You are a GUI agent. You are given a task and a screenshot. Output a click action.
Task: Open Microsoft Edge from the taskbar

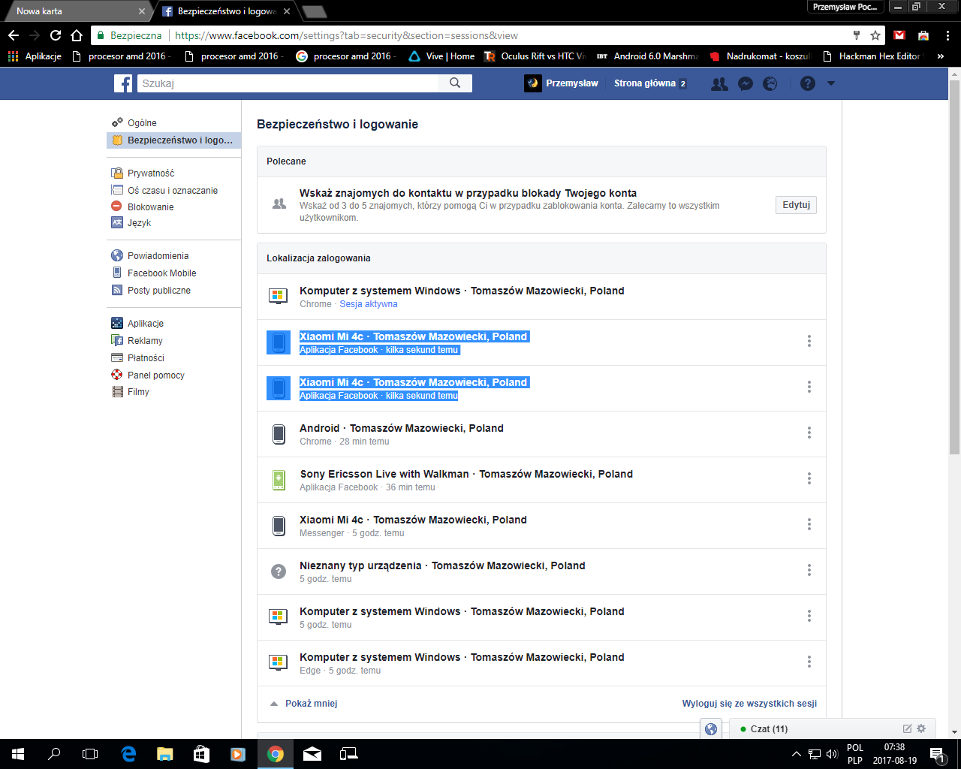pyautogui.click(x=128, y=754)
